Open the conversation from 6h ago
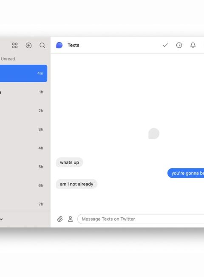204x277 pixels. tap(24, 185)
